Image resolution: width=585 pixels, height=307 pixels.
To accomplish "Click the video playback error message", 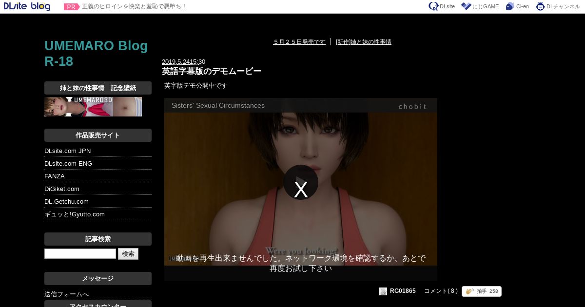I will point(301,263).
